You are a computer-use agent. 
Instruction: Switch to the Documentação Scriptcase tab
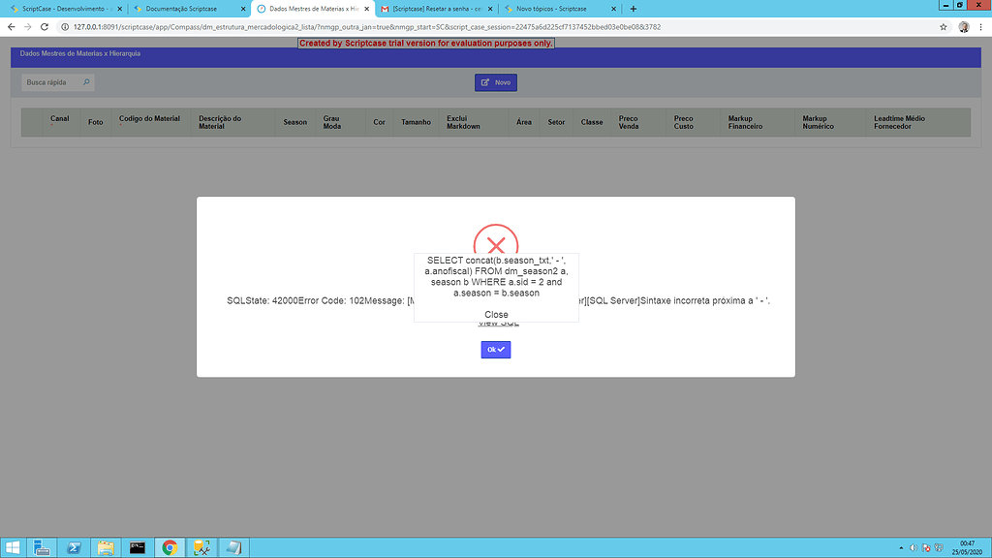pyautogui.click(x=184, y=10)
